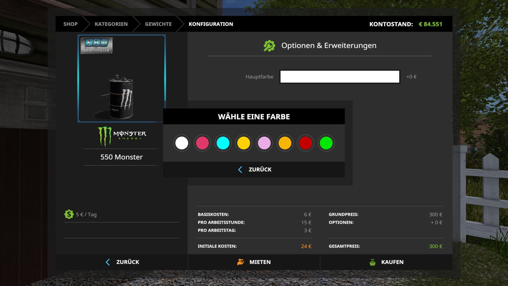Viewport: 508px width, 286px height.
Task: Click the Monster Energy brand logo
Action: 121,136
